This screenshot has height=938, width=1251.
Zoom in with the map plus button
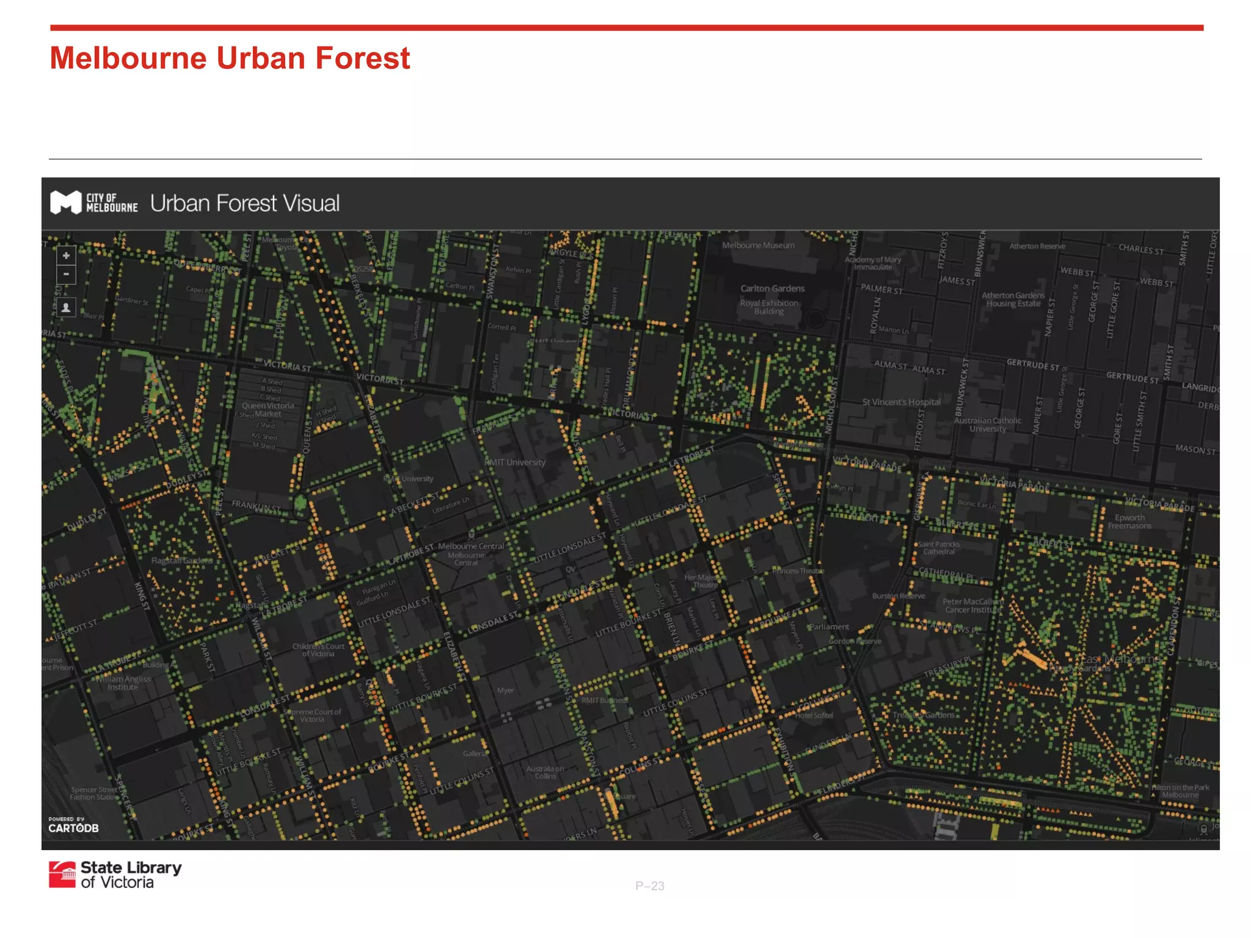click(66, 255)
